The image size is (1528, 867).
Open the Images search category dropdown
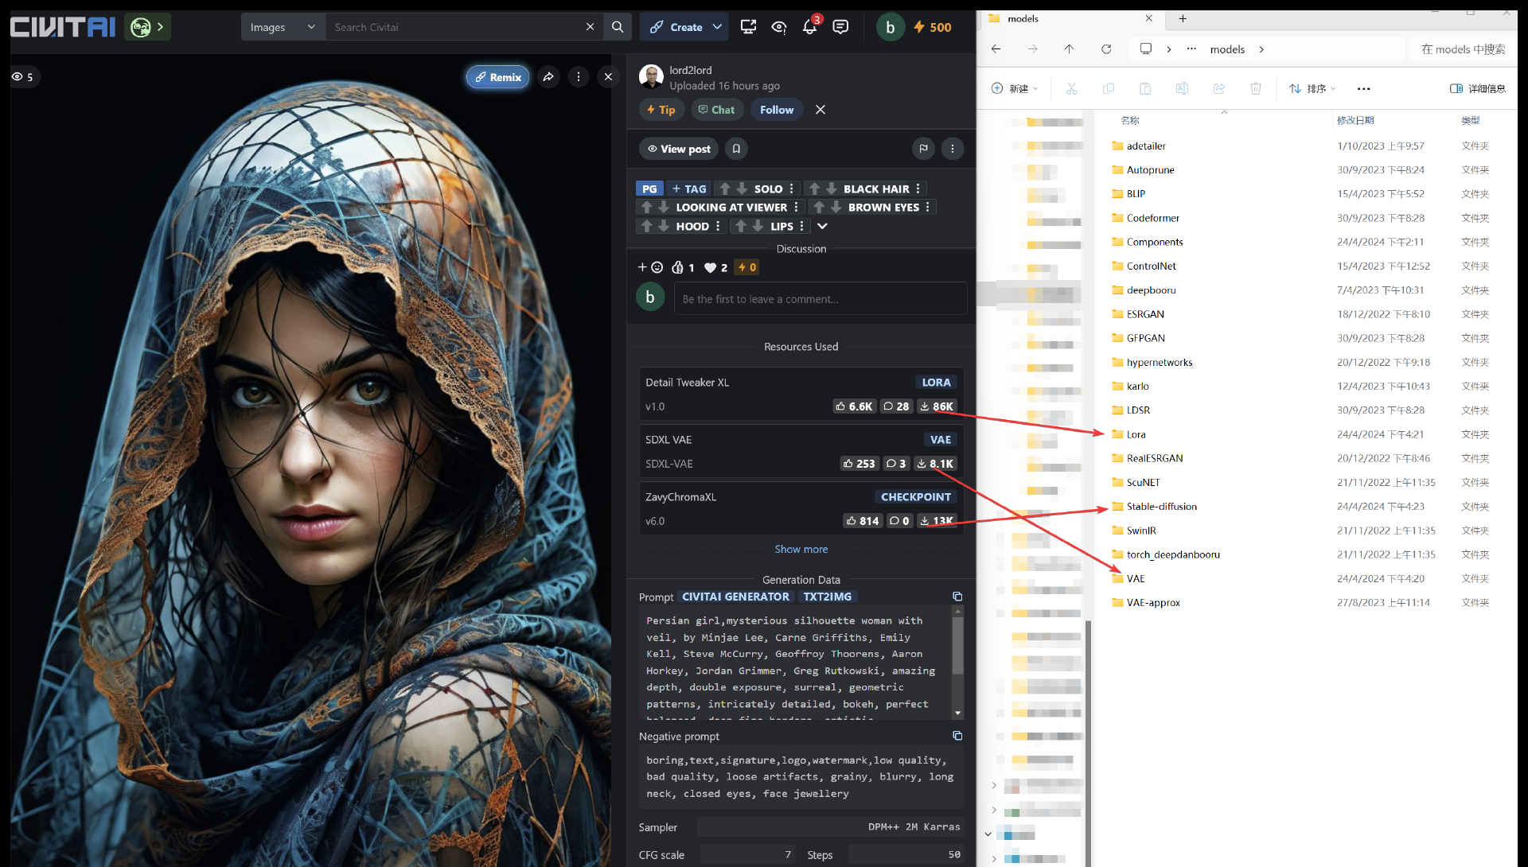pyautogui.click(x=283, y=27)
